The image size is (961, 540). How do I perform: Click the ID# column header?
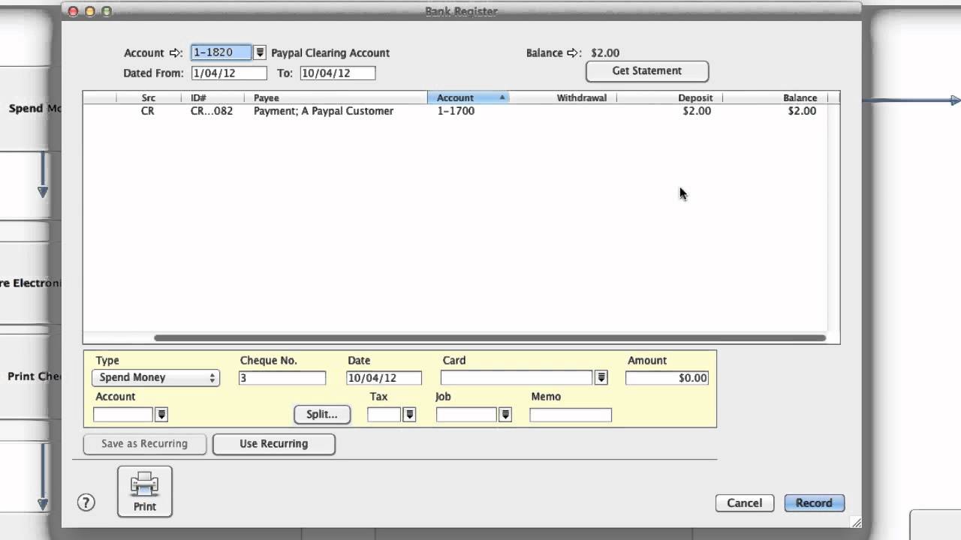pos(212,97)
